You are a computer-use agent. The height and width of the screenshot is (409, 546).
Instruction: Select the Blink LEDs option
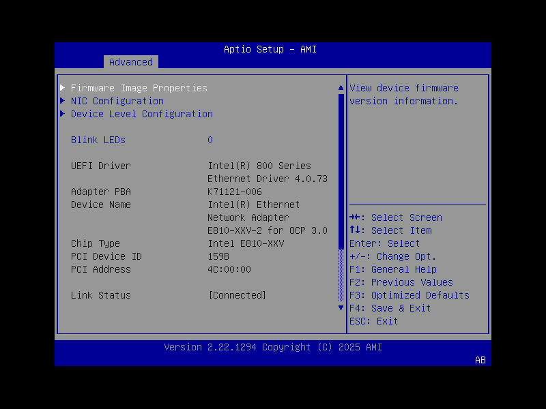98,140
